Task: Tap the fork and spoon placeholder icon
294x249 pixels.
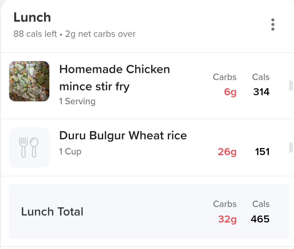Action: pyautogui.click(x=29, y=147)
